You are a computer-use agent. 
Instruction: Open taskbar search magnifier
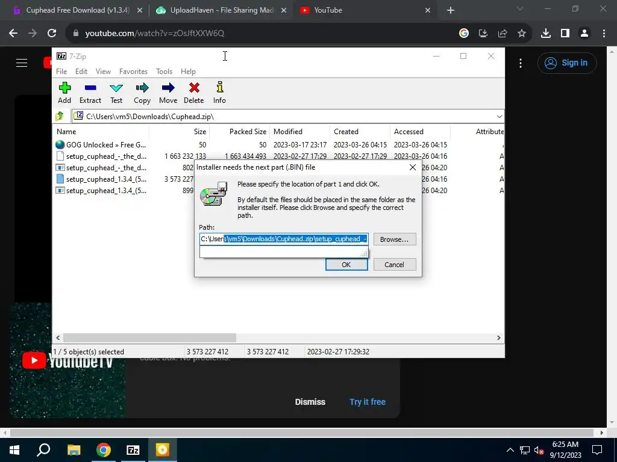[x=43, y=450]
